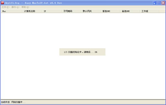Sort by the 默认网关 column header
Image resolution: width=166 pixels, height=105 pixels.
pos(91,11)
